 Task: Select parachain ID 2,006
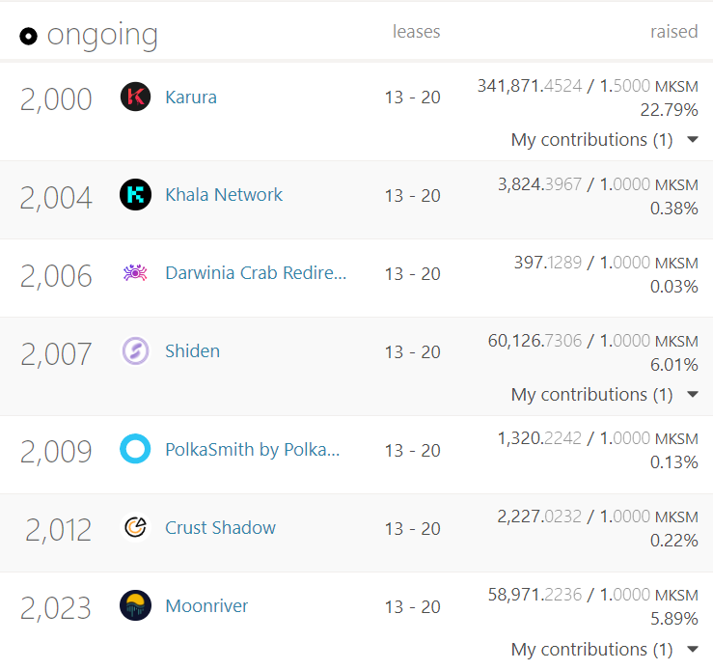(56, 276)
